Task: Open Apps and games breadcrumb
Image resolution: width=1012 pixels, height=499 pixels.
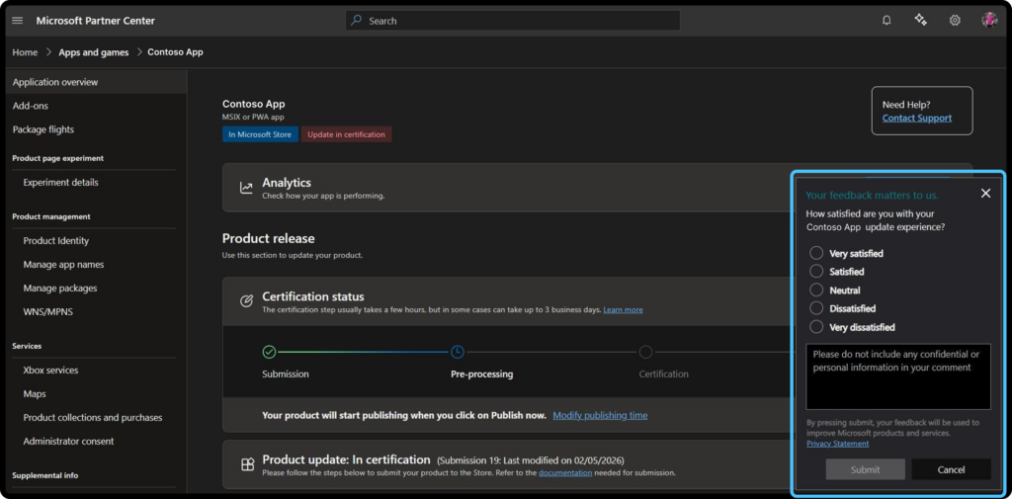Action: pyautogui.click(x=94, y=52)
